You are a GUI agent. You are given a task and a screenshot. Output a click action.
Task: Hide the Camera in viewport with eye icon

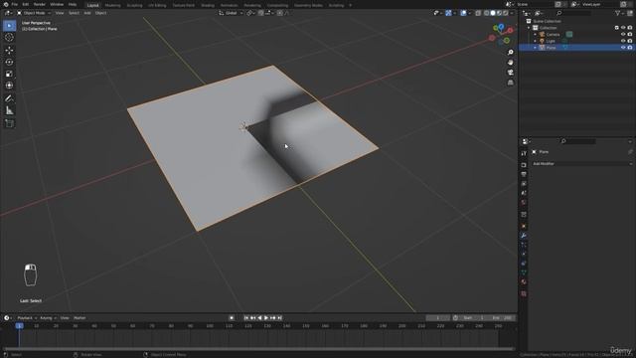(623, 35)
